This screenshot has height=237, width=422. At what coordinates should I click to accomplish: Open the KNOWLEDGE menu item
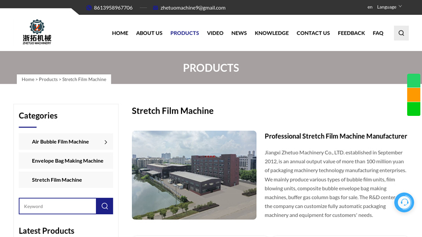tap(272, 33)
